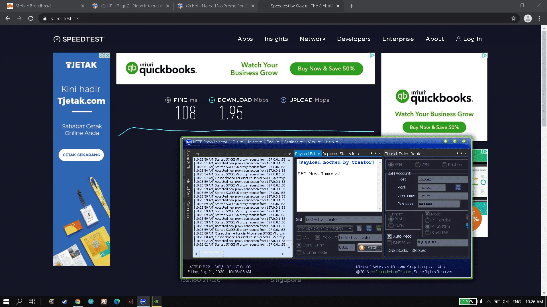Screen dimensions: 547x307
Task: Open the Chrome three-dot menu
Action: coord(539,18)
